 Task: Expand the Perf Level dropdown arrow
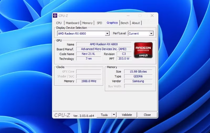coord(151,34)
